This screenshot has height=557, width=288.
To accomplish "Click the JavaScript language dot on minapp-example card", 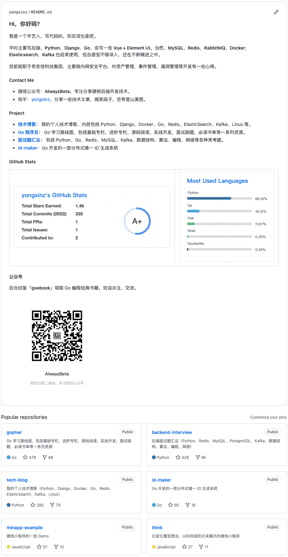I will (9, 547).
